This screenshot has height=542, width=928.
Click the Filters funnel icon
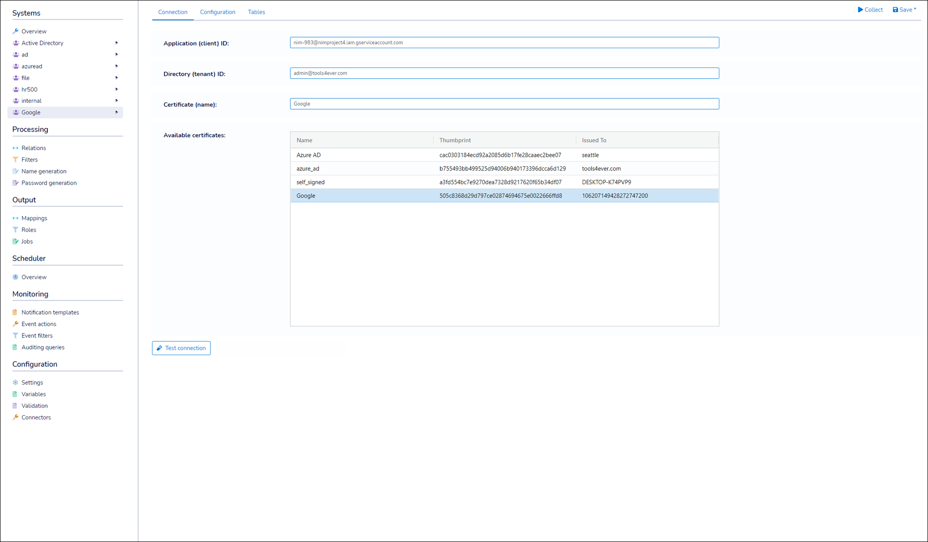pos(15,160)
